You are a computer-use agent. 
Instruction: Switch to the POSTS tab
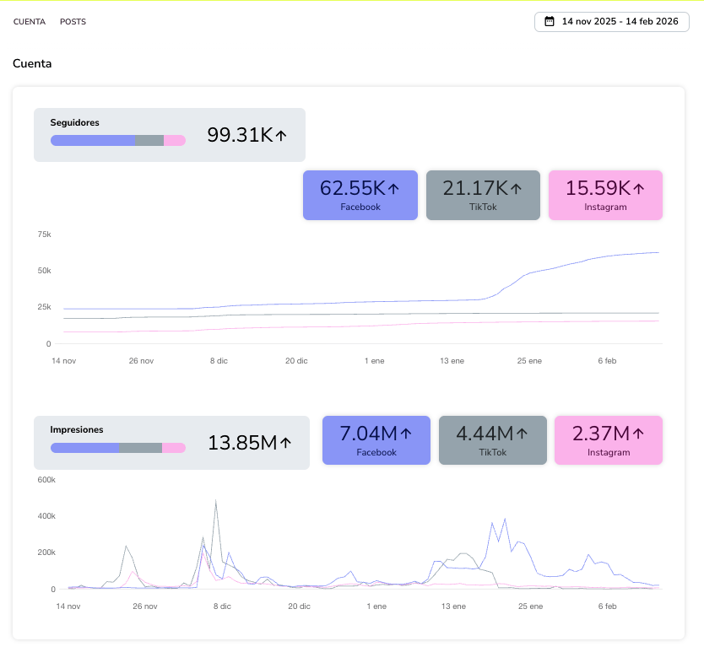click(x=73, y=22)
